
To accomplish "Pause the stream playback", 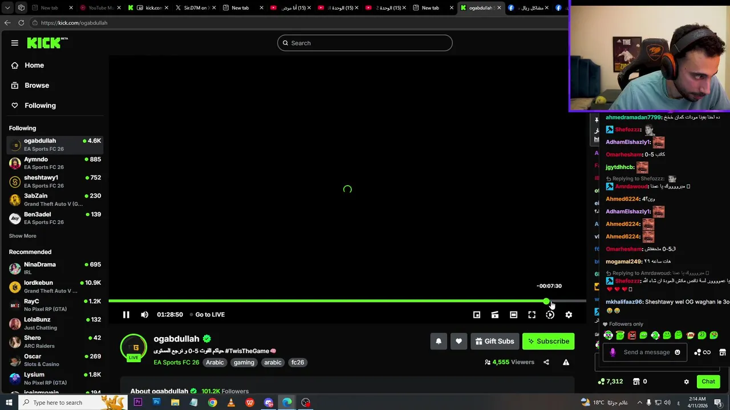I will click(x=126, y=314).
